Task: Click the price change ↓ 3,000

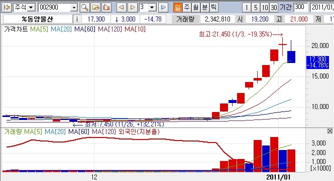Action: (125, 19)
